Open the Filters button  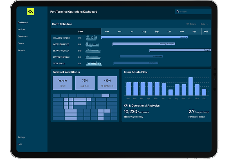[x=191, y=24]
